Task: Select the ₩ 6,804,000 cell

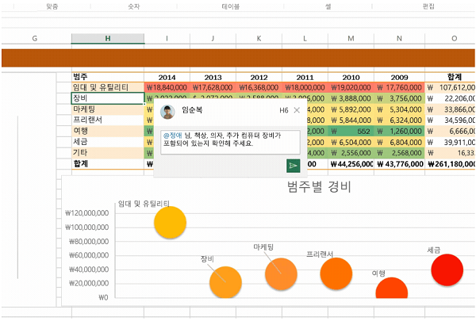Action: [399, 142]
